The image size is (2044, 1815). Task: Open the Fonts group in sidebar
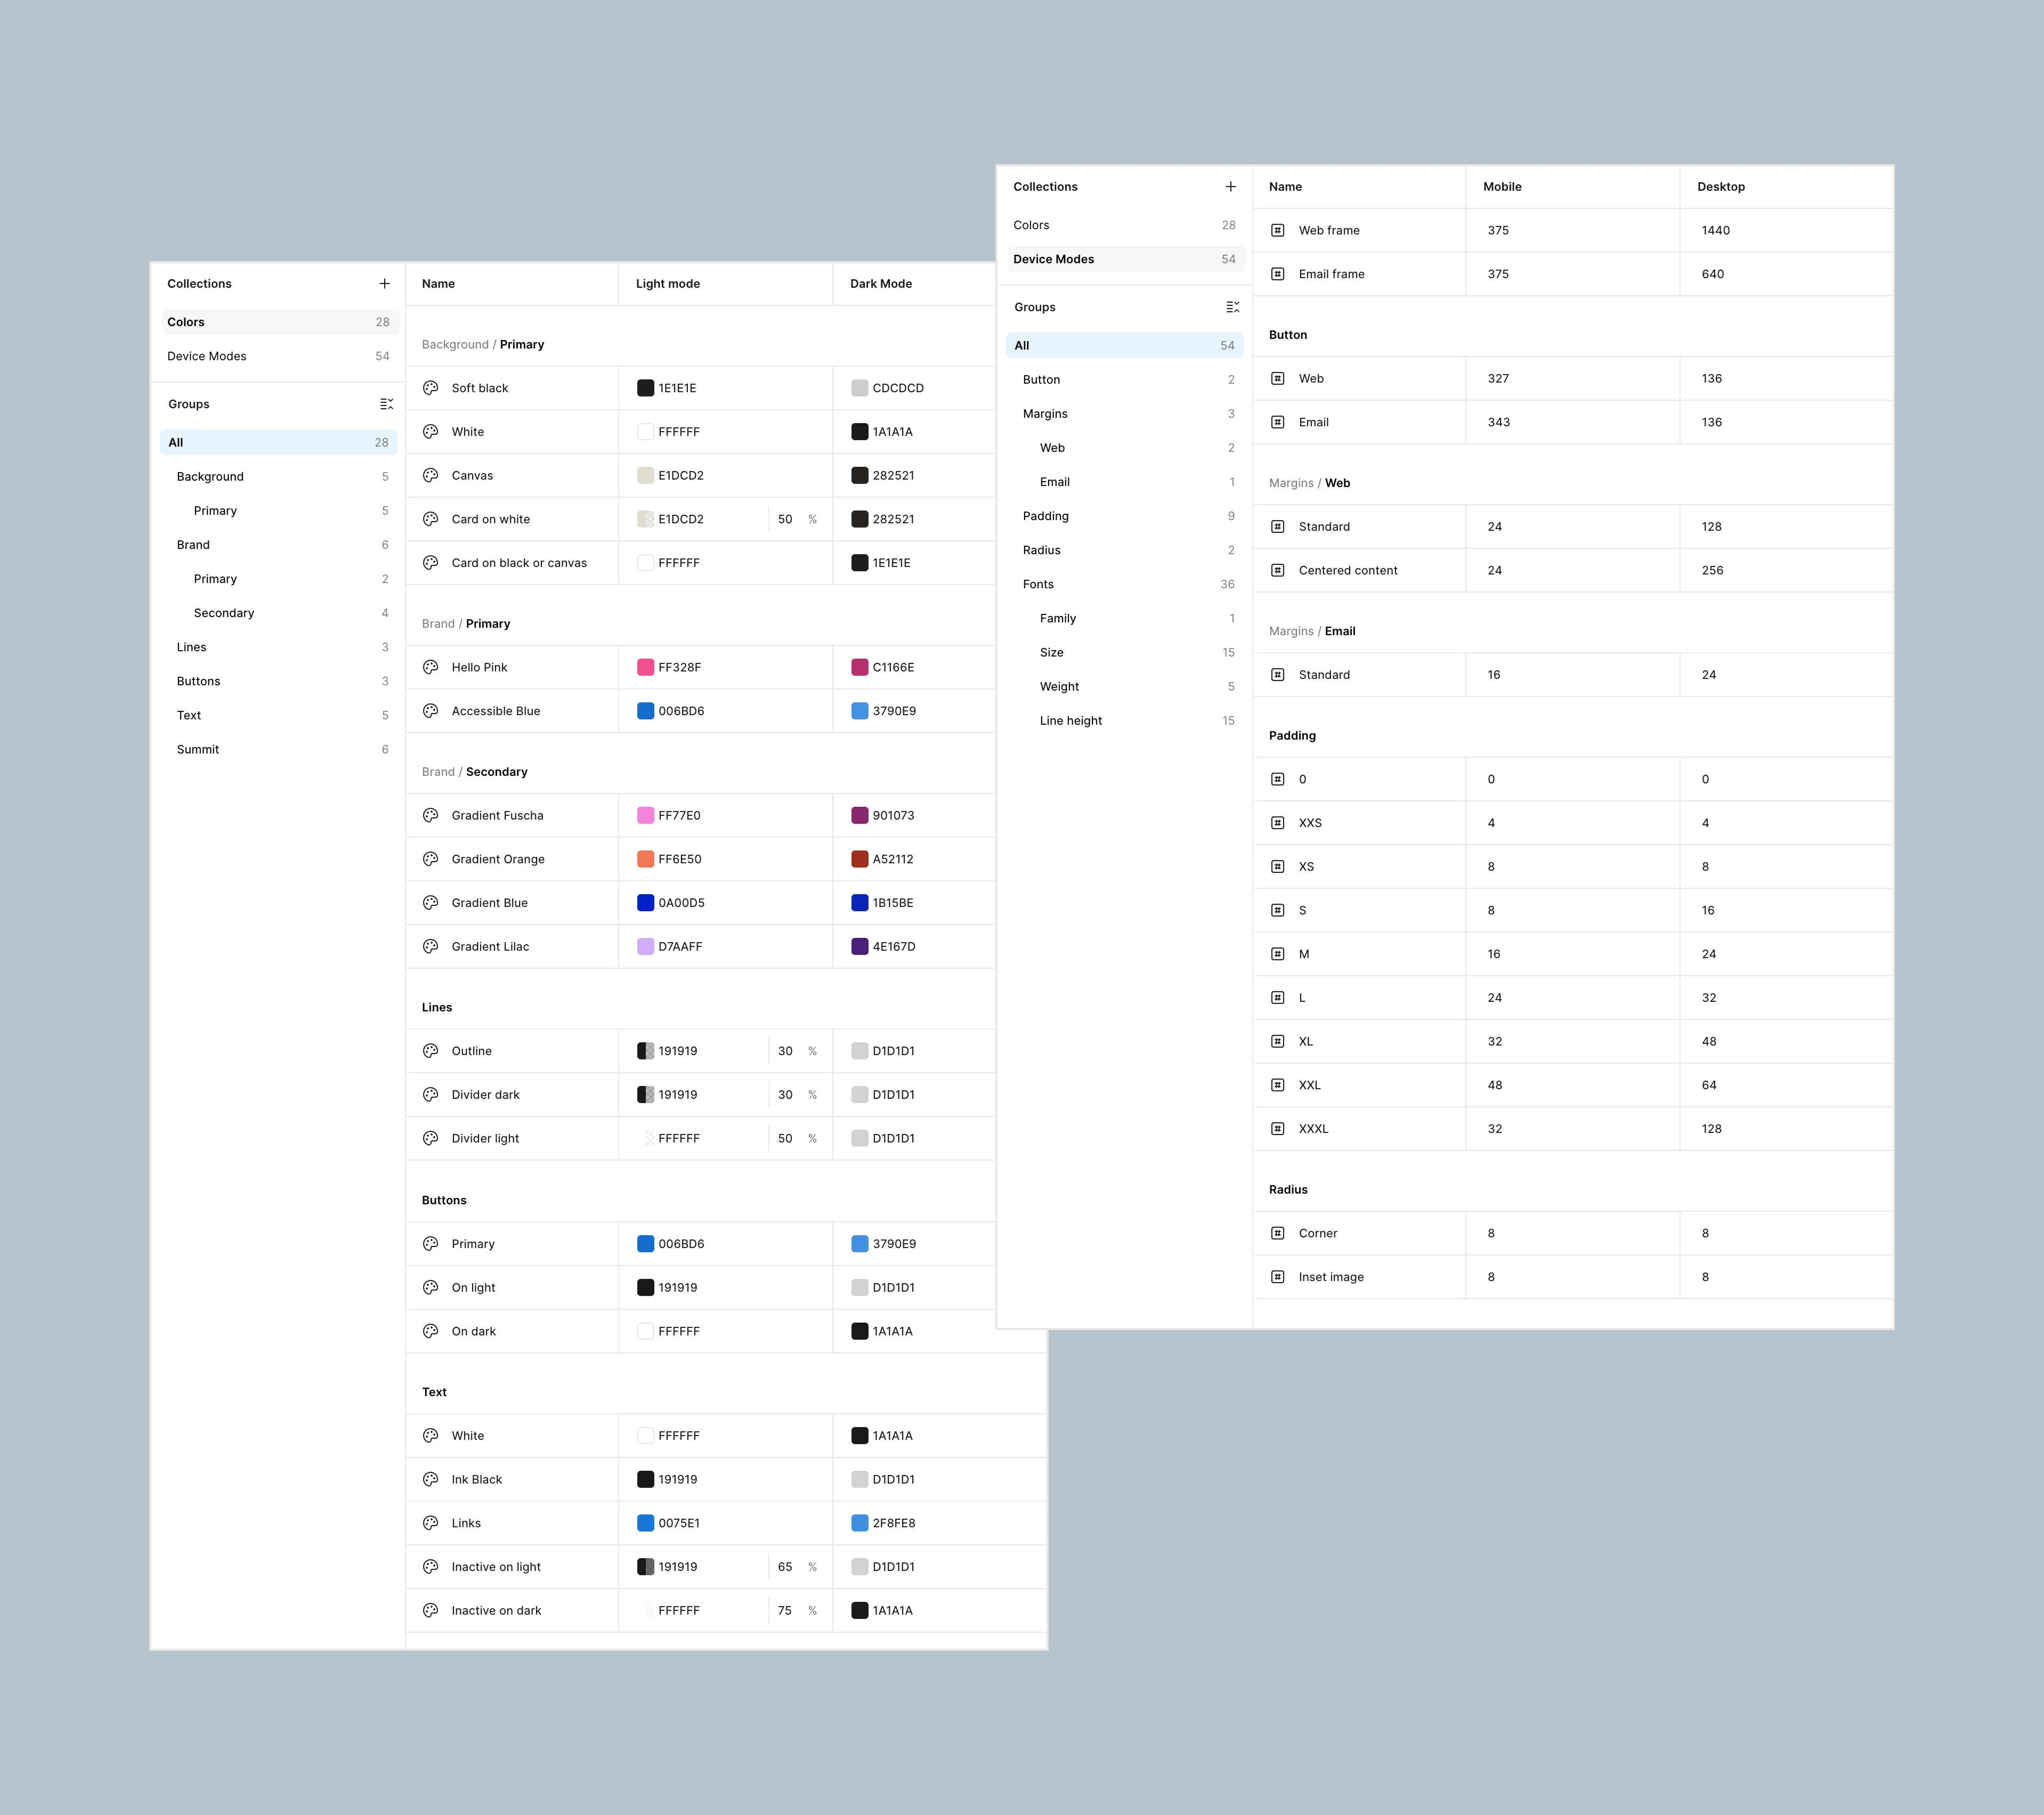tap(1038, 584)
